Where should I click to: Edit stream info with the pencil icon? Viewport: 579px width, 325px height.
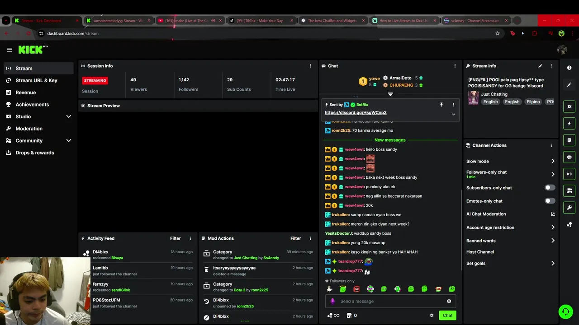(540, 66)
